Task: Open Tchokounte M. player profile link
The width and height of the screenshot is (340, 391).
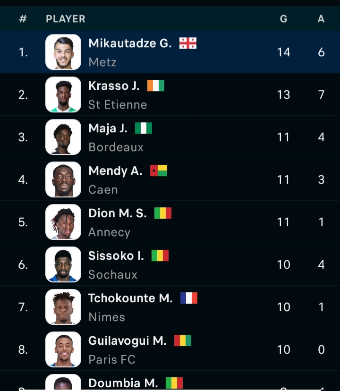Action: click(x=130, y=298)
